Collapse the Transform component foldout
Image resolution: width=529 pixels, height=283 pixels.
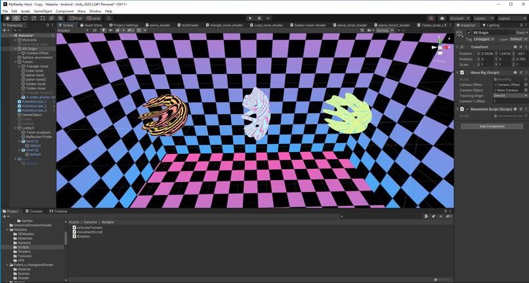pos(458,47)
